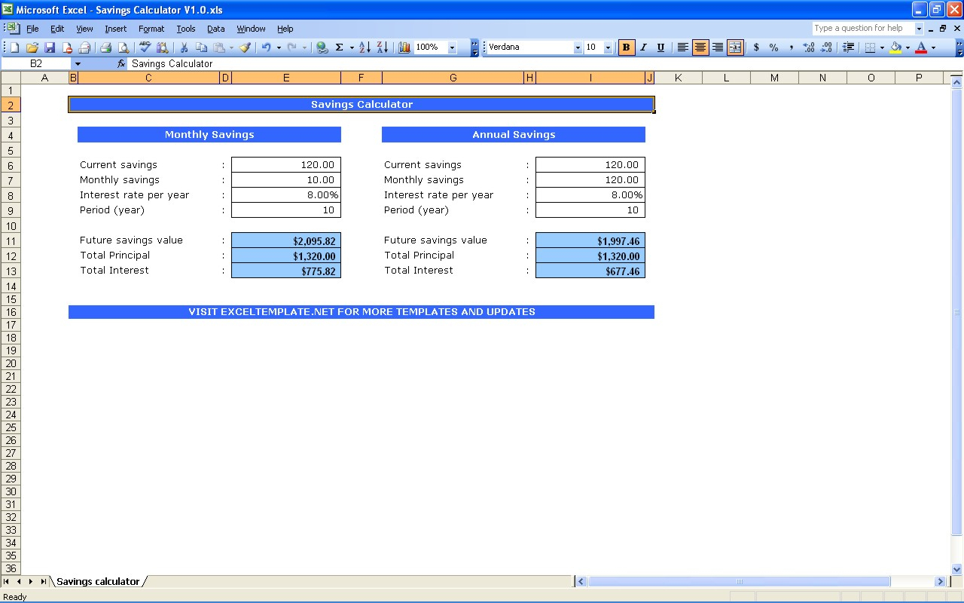The height and width of the screenshot is (603, 964).
Task: Open the Name Box dropdown arrow
Action: [78, 64]
